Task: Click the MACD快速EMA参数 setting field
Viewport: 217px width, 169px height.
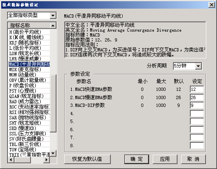Action: [x=197, y=89]
